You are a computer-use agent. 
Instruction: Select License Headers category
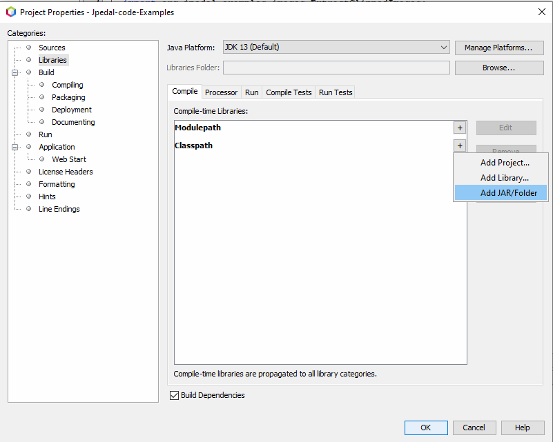click(66, 172)
